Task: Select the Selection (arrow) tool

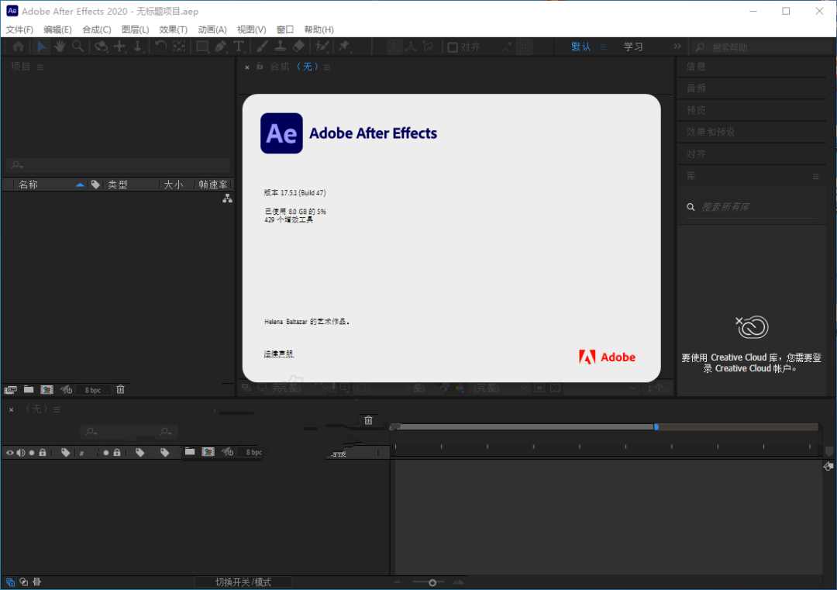Action: pos(41,47)
